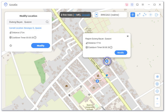Click the snowflake icon beside Cooldown Timer in panel
The width and height of the screenshot is (165, 112).
coord(10,37)
